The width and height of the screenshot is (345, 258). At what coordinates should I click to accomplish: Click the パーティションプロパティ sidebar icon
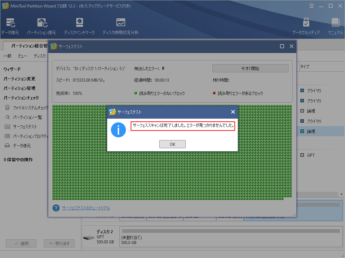pyautogui.click(x=7, y=136)
